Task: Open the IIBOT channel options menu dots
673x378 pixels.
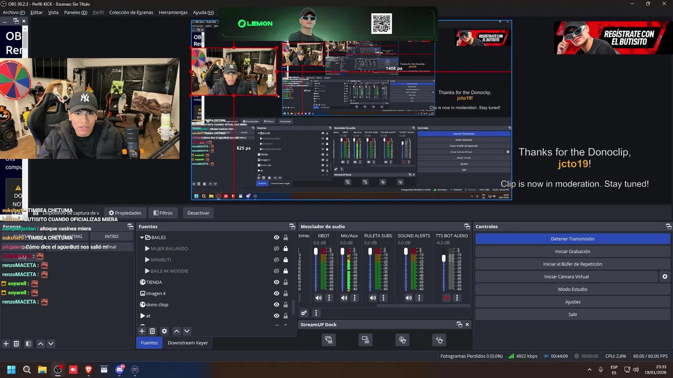Action: [329, 298]
